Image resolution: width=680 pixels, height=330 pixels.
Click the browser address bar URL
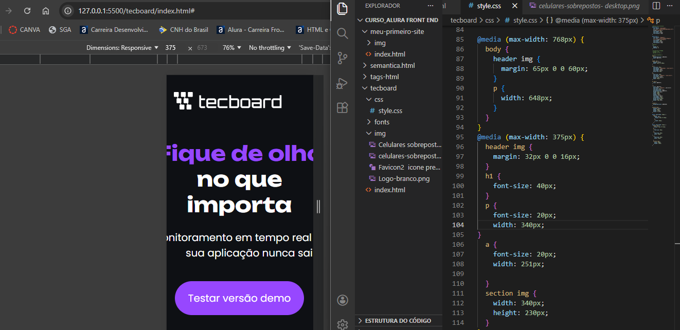tap(136, 11)
